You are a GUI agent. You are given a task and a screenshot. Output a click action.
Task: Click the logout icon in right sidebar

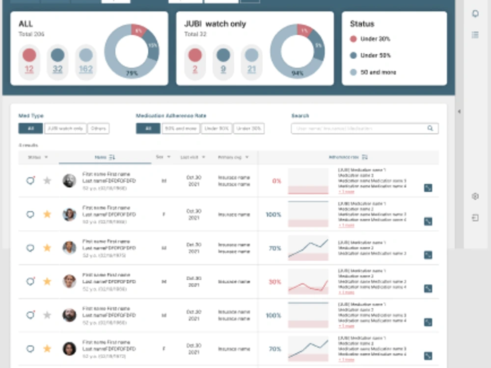[x=475, y=218]
